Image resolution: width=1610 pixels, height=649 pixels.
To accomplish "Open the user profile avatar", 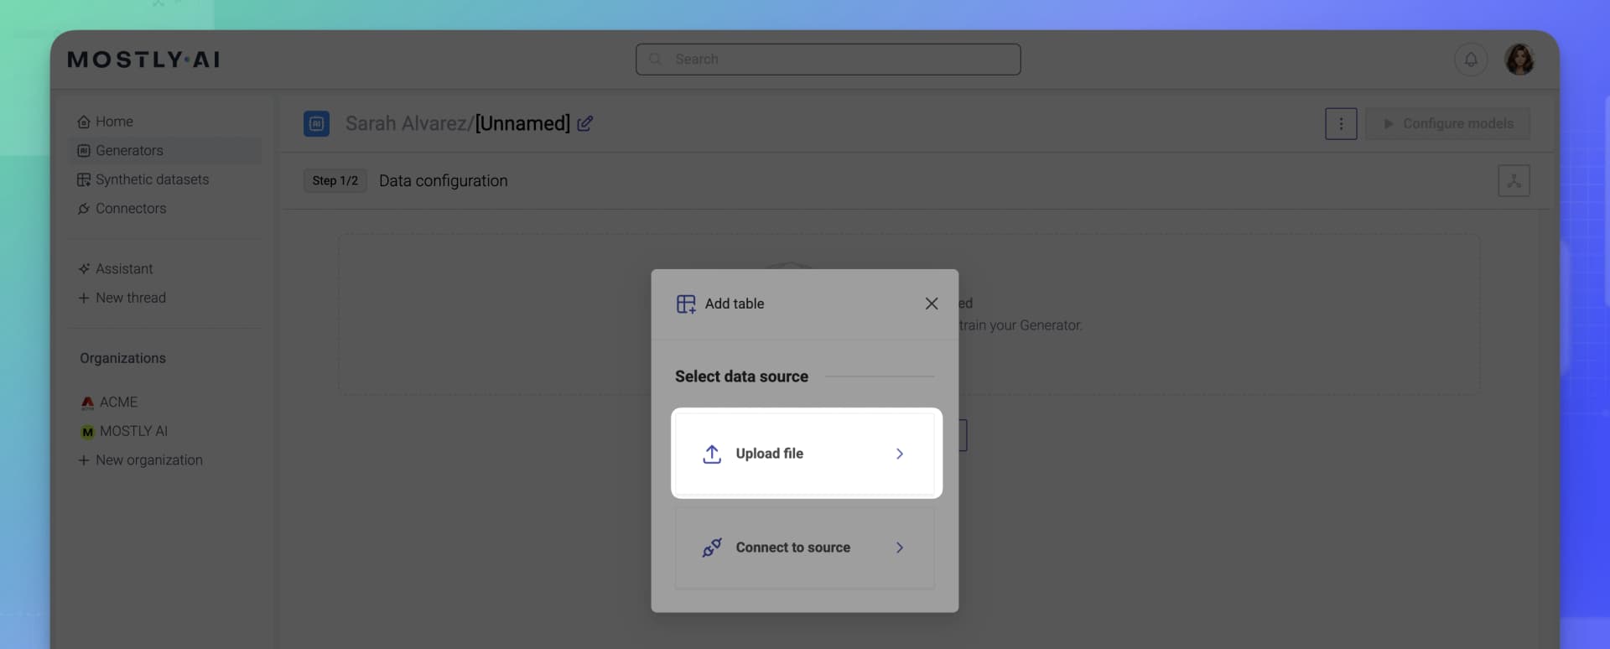I will pyautogui.click(x=1519, y=60).
